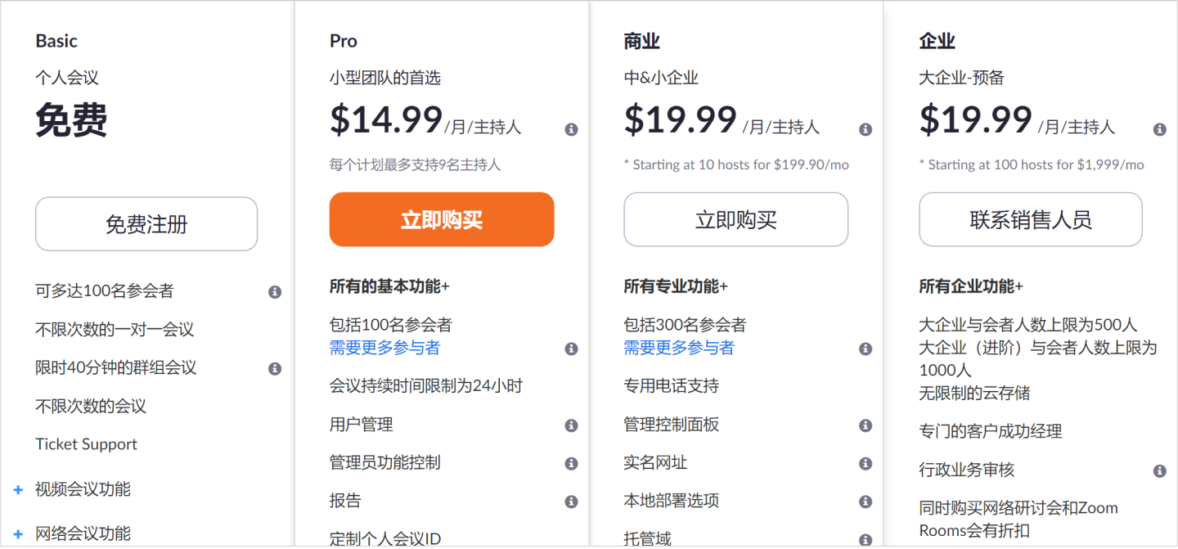Click info icon next to 限时40分钟的群组会议
This screenshot has height=549, width=1178.
(x=275, y=368)
